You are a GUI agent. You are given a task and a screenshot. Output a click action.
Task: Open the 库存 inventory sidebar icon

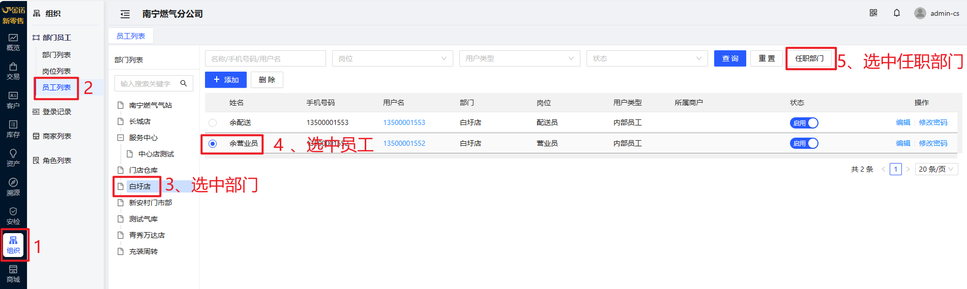point(13,129)
